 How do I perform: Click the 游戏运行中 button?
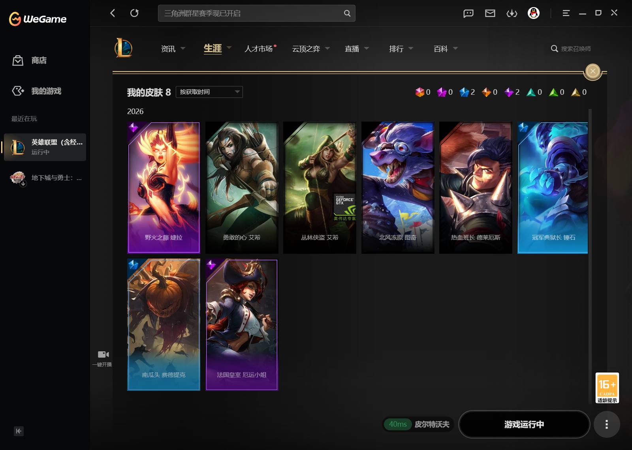[524, 424]
